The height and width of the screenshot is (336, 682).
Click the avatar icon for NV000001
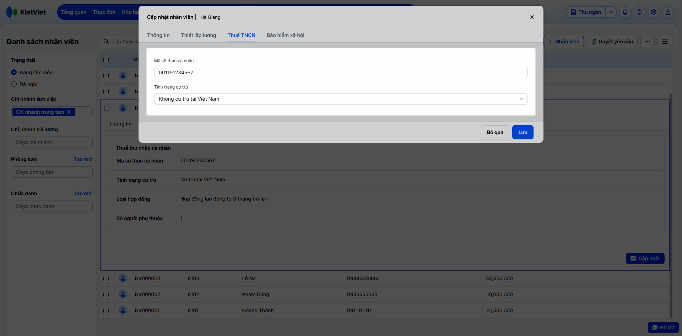(123, 310)
